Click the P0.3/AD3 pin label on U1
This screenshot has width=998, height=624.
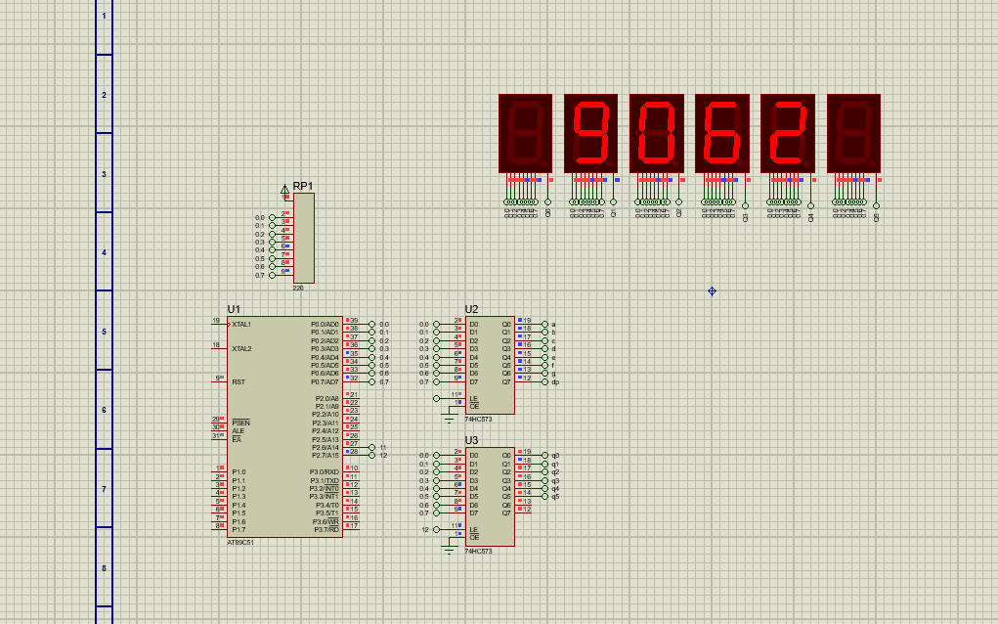coord(325,349)
